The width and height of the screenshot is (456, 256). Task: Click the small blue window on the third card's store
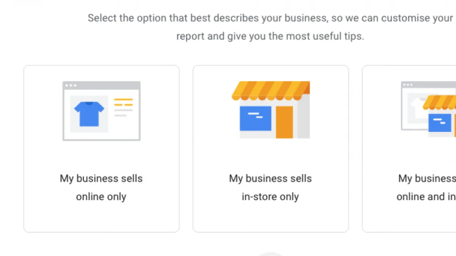440,123
